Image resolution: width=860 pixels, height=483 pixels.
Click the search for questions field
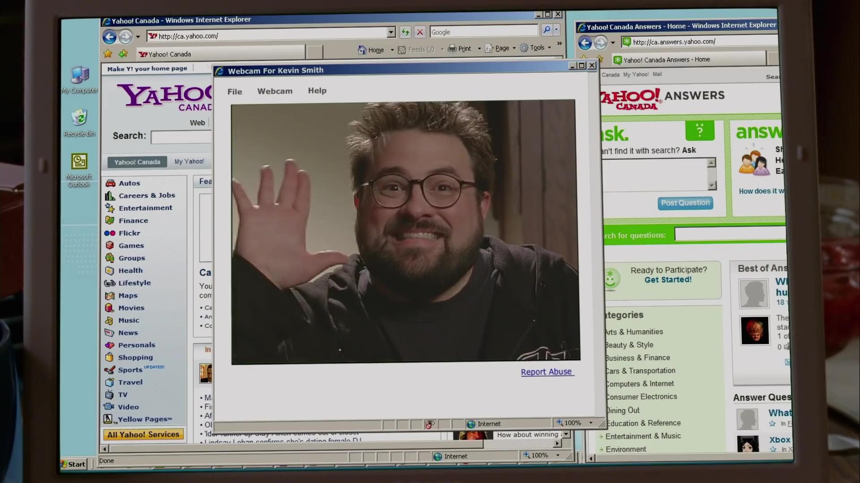(x=731, y=234)
